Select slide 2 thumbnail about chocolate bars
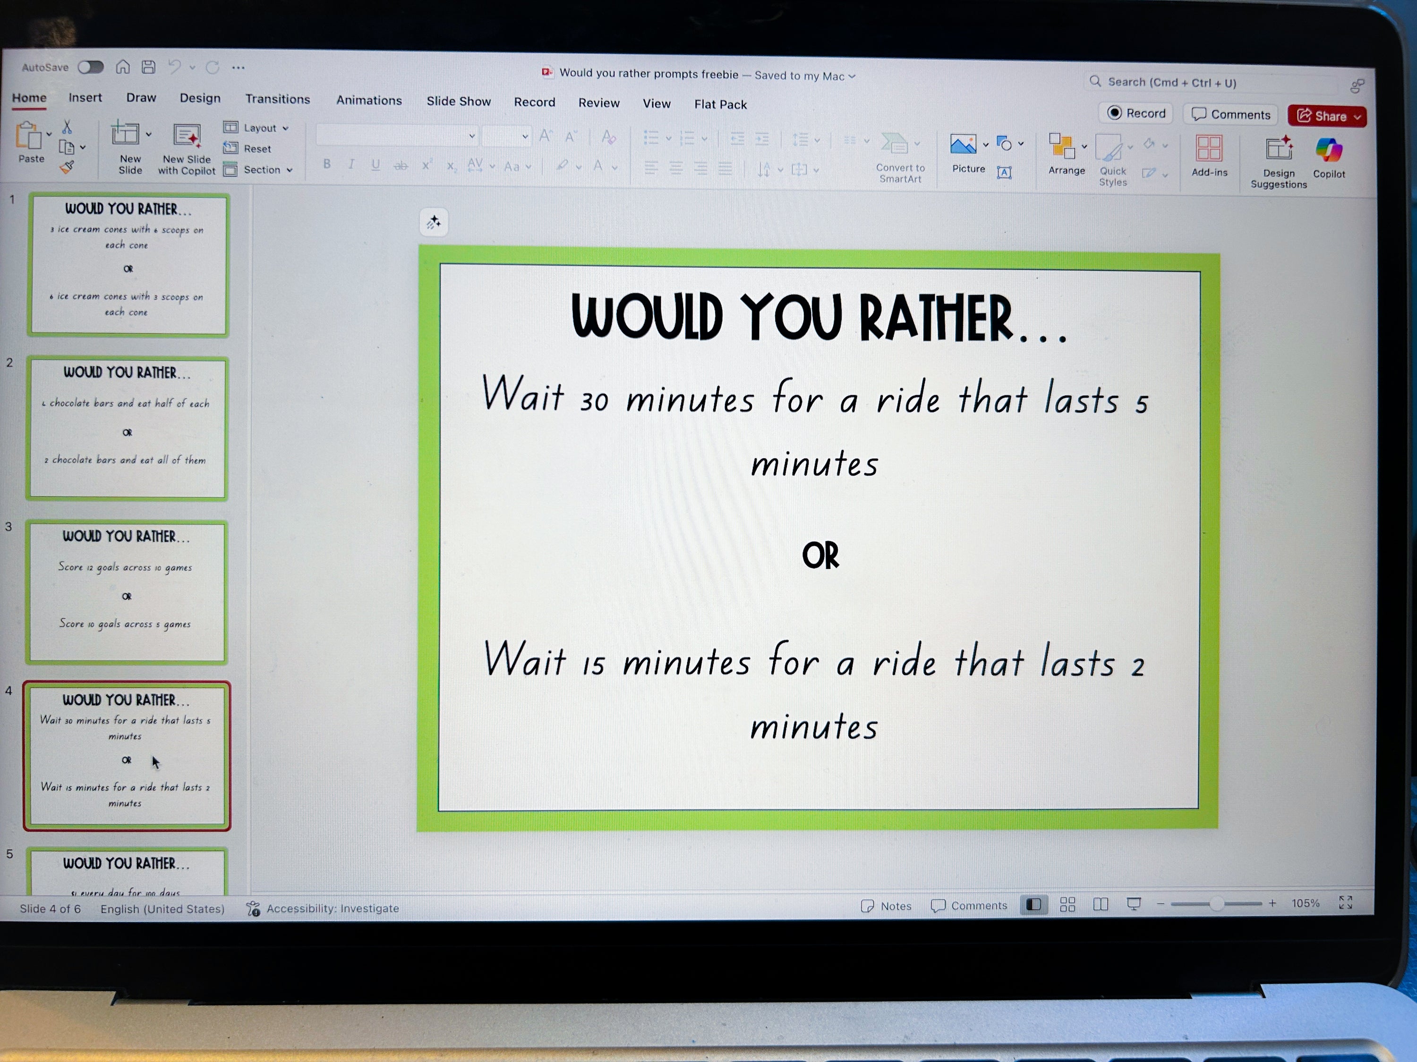The width and height of the screenshot is (1417, 1062). [127, 428]
